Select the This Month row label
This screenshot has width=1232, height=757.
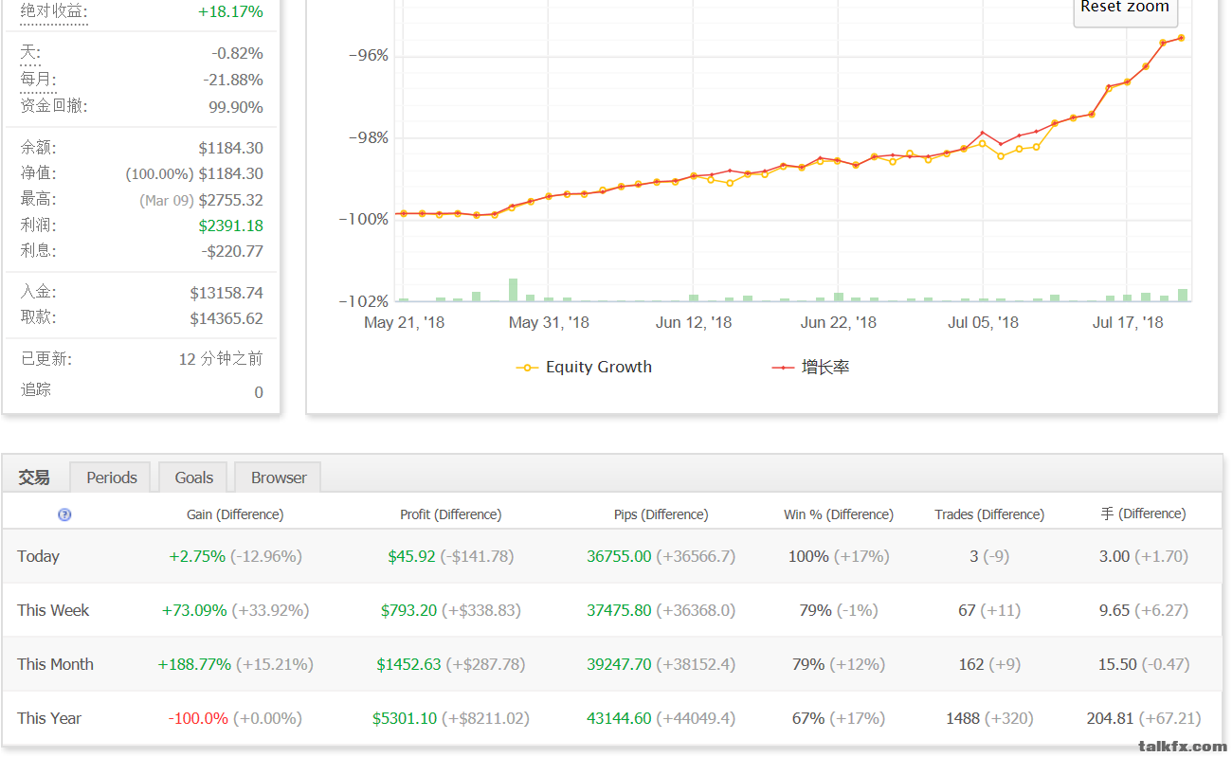click(55, 664)
